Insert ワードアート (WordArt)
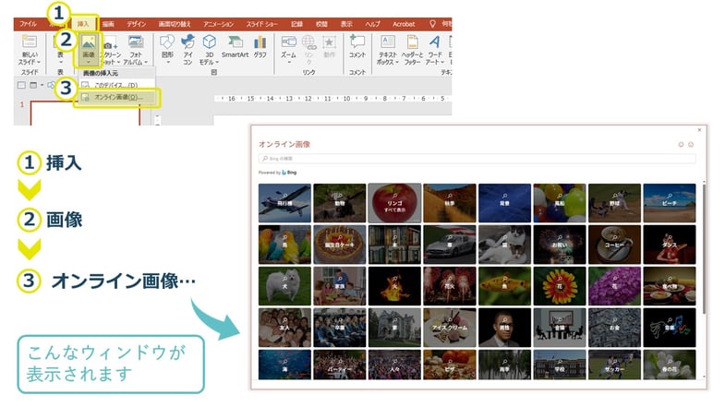Image resolution: width=725 pixels, height=407 pixels. tap(435, 49)
